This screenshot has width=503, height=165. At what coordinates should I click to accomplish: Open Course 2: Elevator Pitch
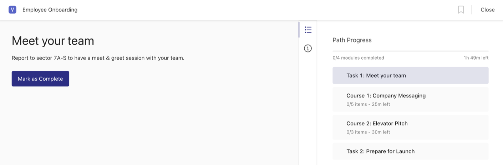[410, 127]
